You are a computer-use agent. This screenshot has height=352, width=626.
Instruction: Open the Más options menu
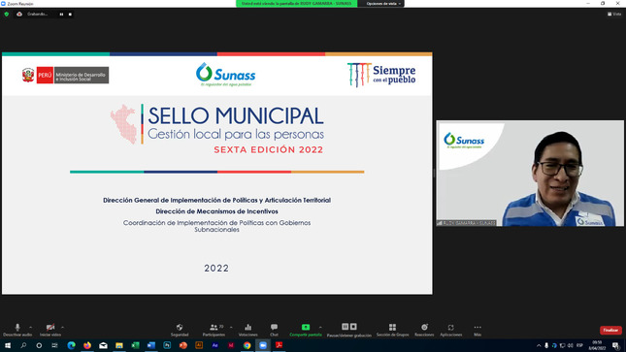478,330
